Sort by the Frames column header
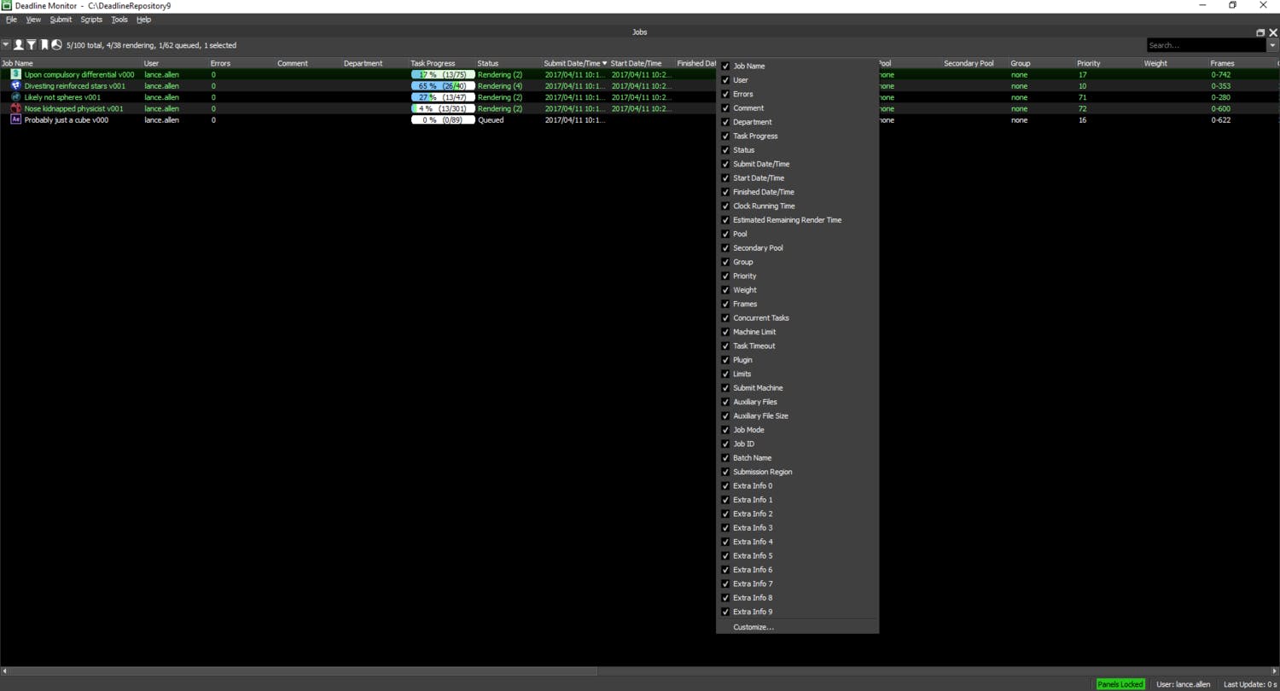The height and width of the screenshot is (691, 1280). [x=1222, y=63]
